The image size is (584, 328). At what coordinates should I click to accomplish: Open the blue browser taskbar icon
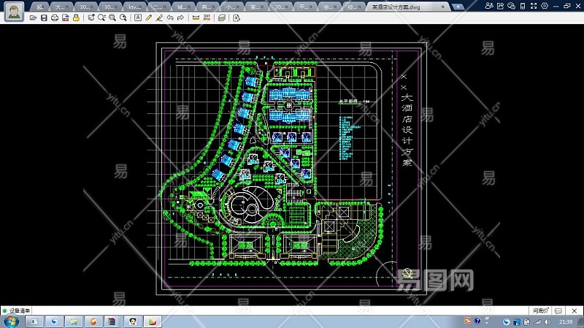click(54, 321)
